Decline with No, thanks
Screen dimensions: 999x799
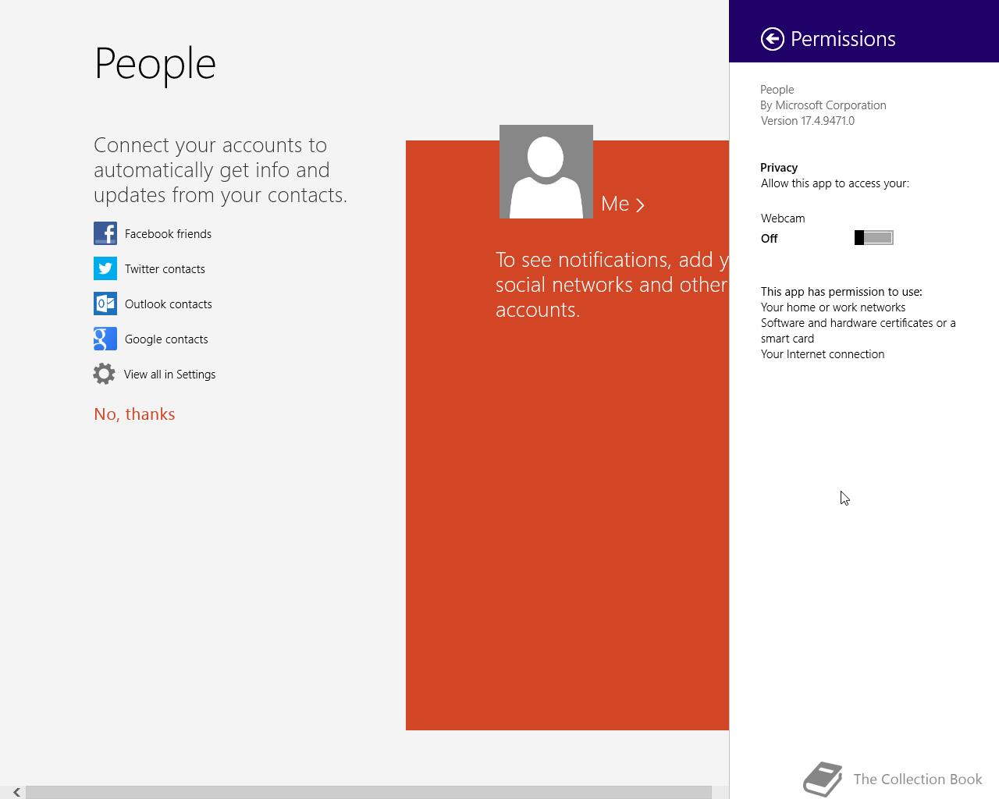(x=134, y=414)
